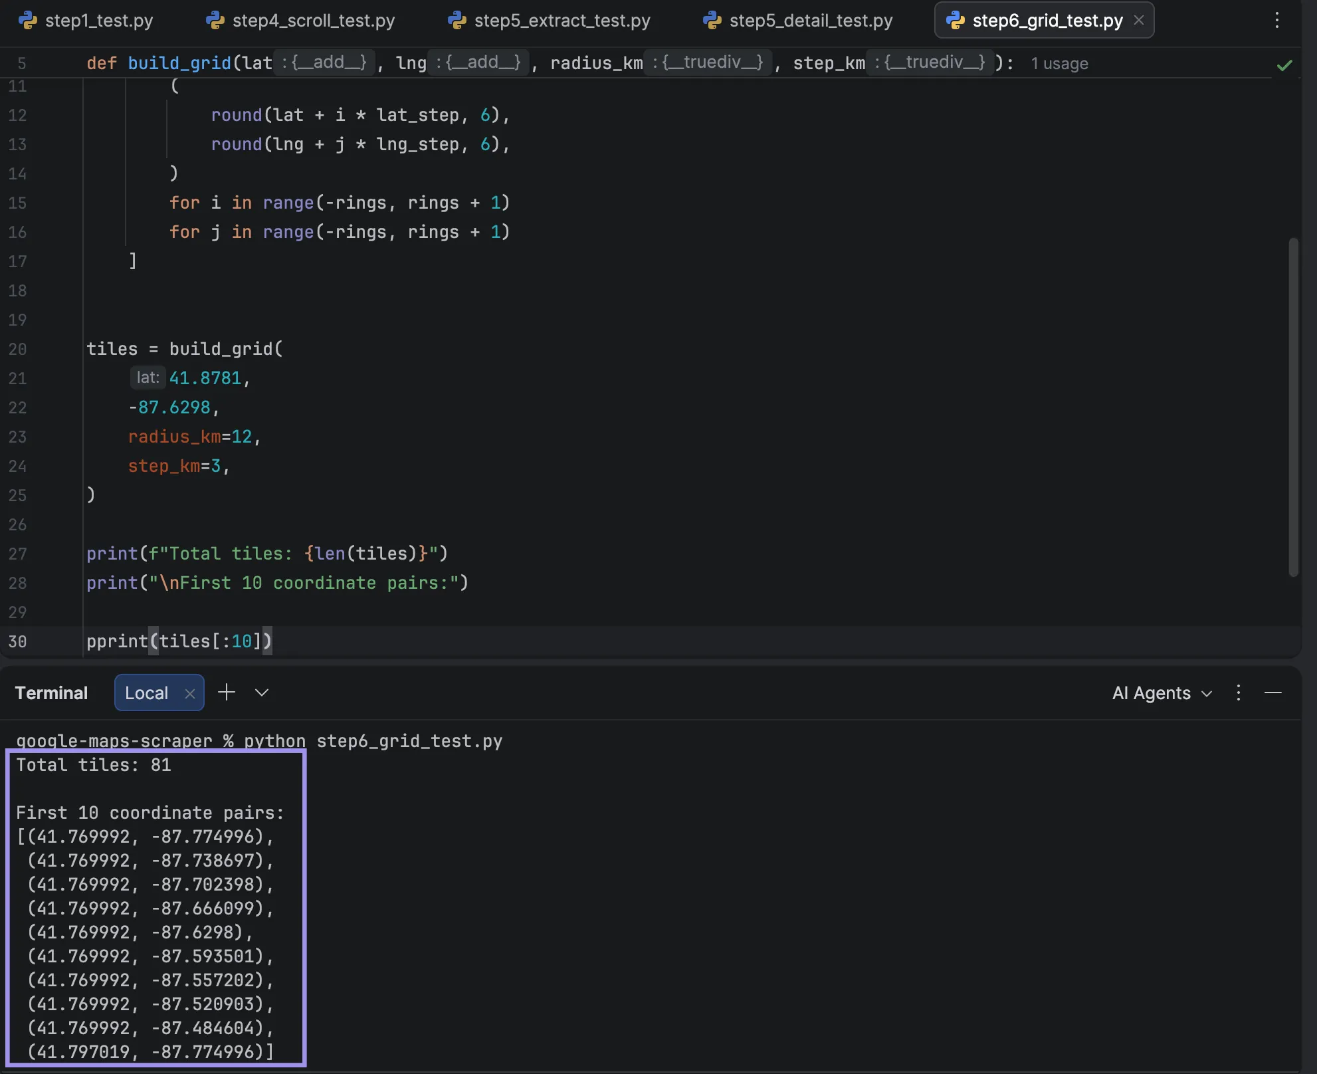Click the green inspection checkmark icon
Viewport: 1317px width, 1074px height.
[1284, 65]
